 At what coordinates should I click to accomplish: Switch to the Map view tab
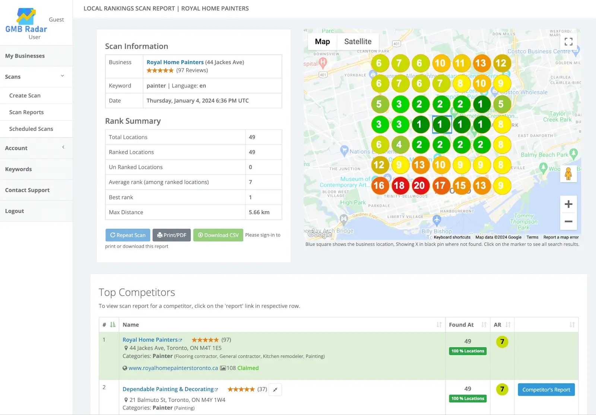pos(322,42)
